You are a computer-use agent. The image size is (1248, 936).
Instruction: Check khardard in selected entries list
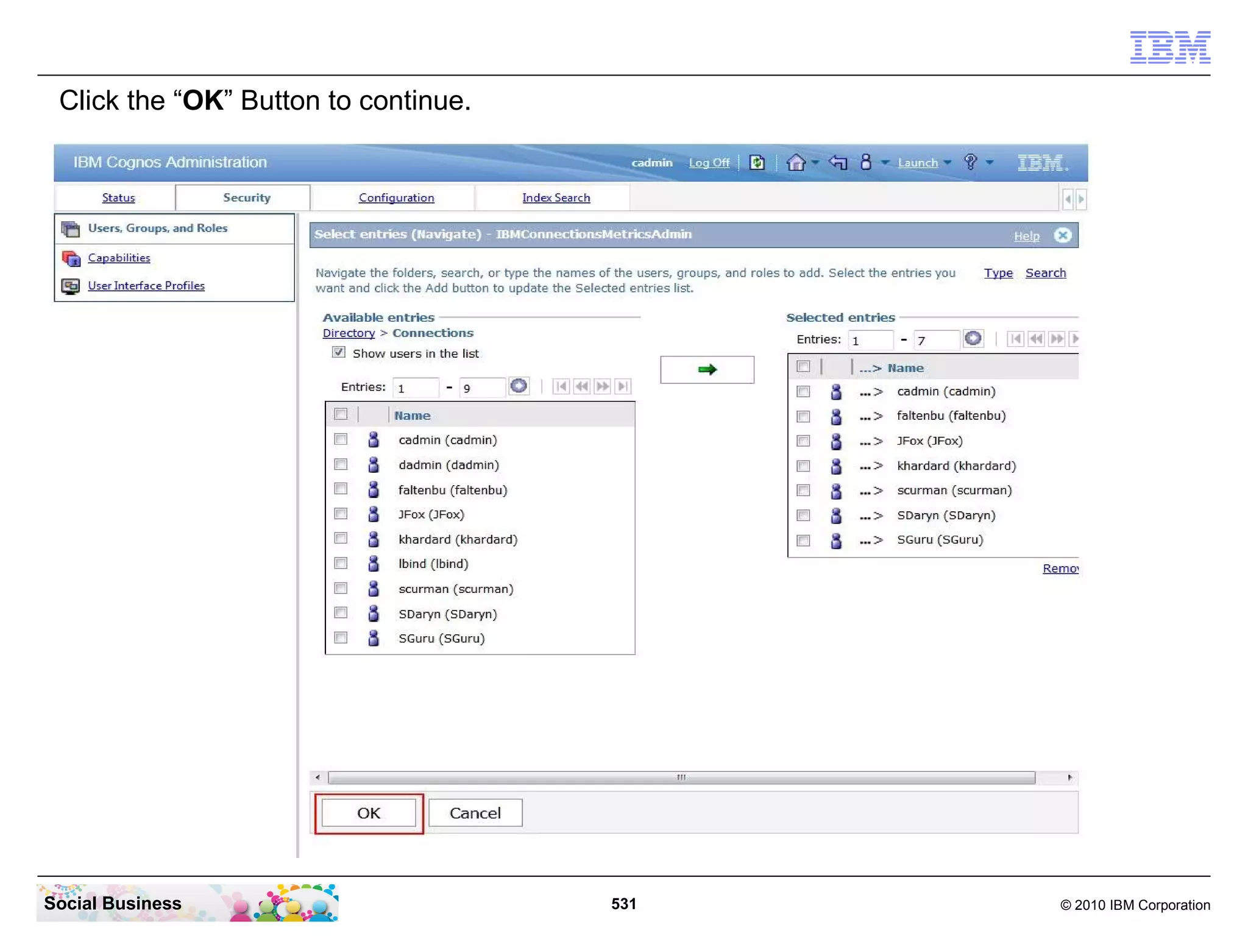(803, 466)
